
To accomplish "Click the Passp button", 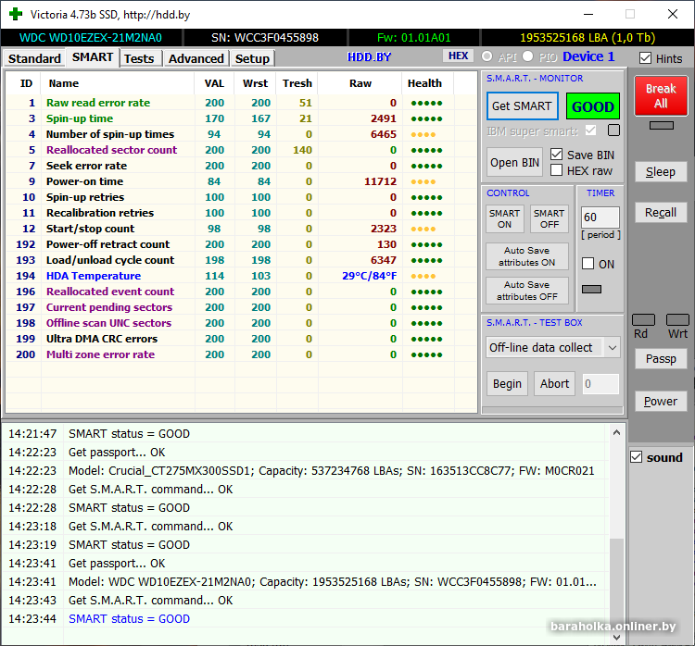I will [x=661, y=359].
